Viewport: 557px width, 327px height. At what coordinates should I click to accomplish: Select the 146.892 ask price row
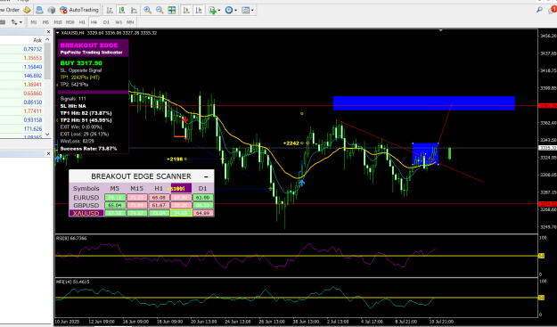click(22, 76)
